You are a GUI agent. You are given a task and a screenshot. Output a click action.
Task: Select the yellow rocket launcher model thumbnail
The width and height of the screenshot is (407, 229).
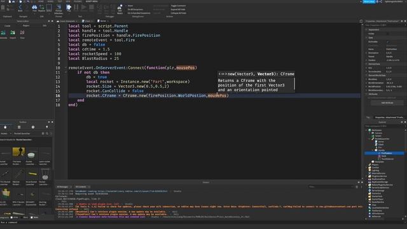click(32, 173)
